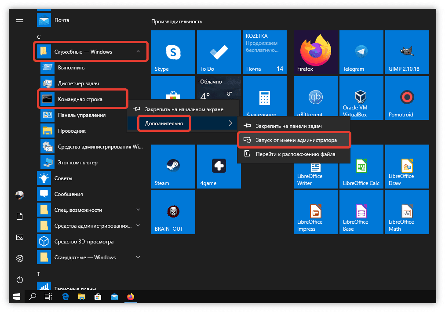Open Settings gear in left rail

click(x=20, y=258)
